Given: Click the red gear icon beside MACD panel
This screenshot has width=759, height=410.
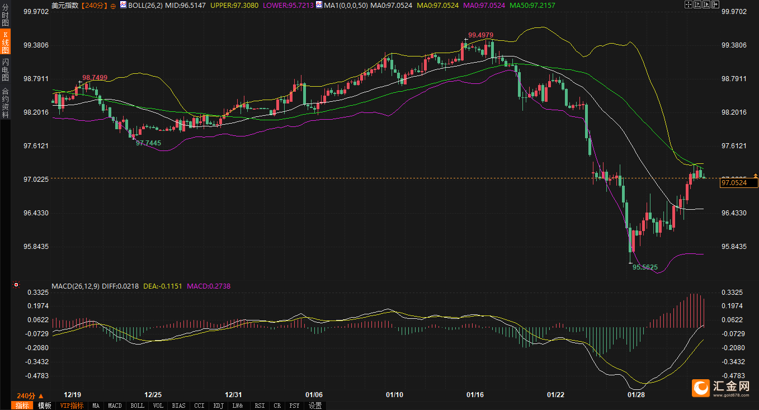Looking at the screenshot, I should 16,285.
